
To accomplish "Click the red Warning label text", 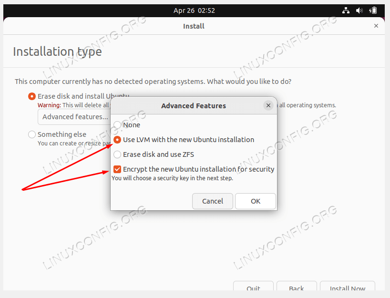I will pos(49,105).
